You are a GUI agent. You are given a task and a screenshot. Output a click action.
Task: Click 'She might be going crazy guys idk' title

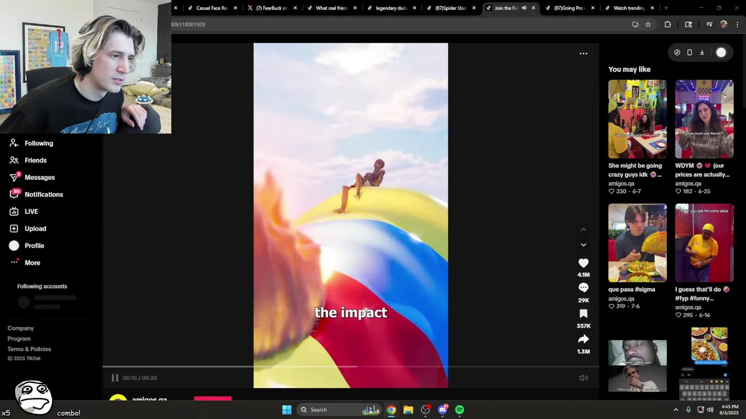click(635, 170)
